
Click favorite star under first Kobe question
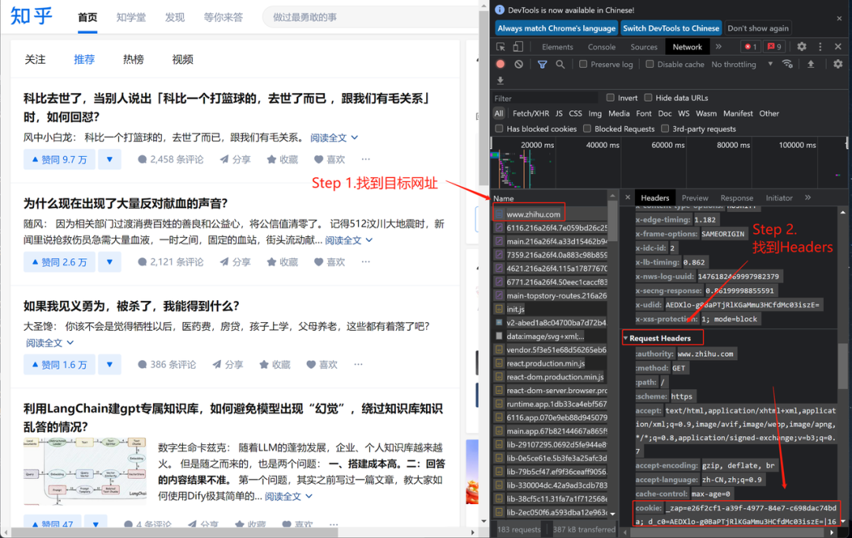tap(282, 159)
